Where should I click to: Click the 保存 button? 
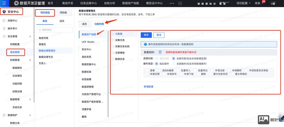coord(146,35)
